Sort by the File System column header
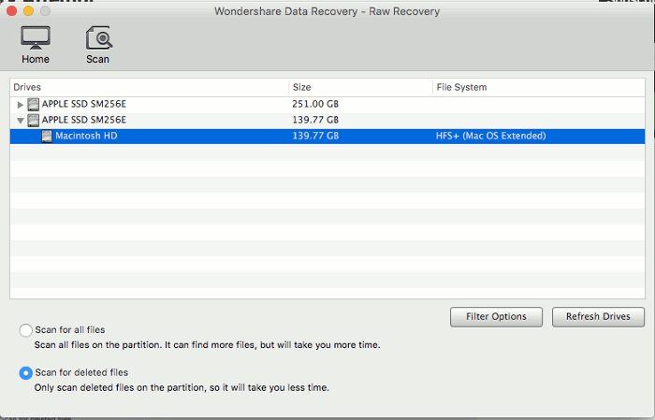This screenshot has height=420, width=655. pyautogui.click(x=539, y=87)
